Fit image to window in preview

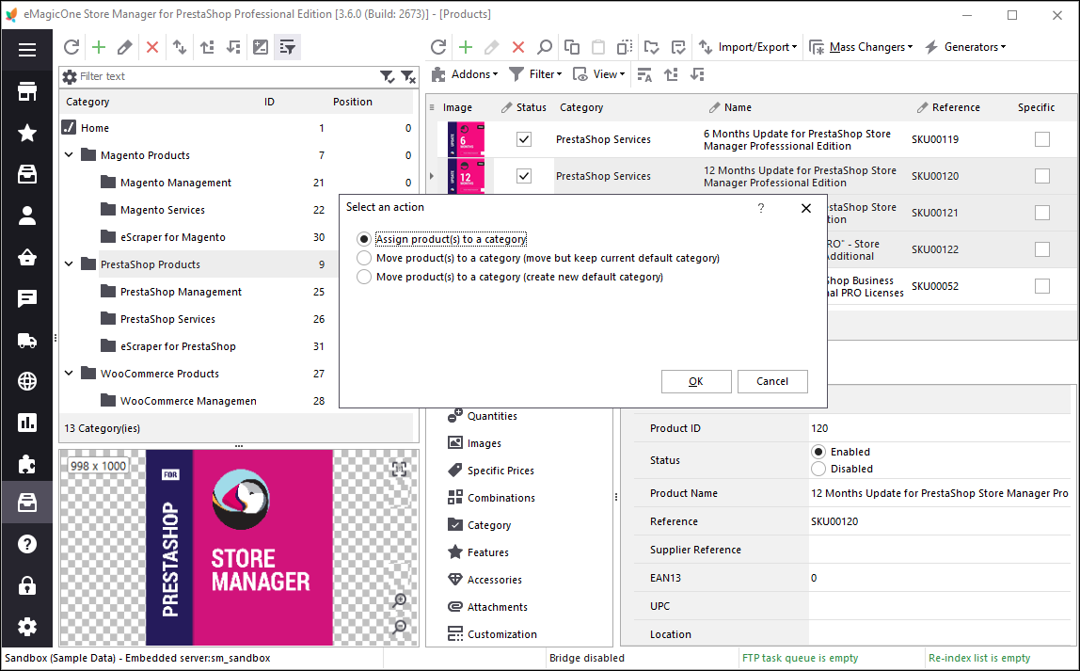(399, 470)
